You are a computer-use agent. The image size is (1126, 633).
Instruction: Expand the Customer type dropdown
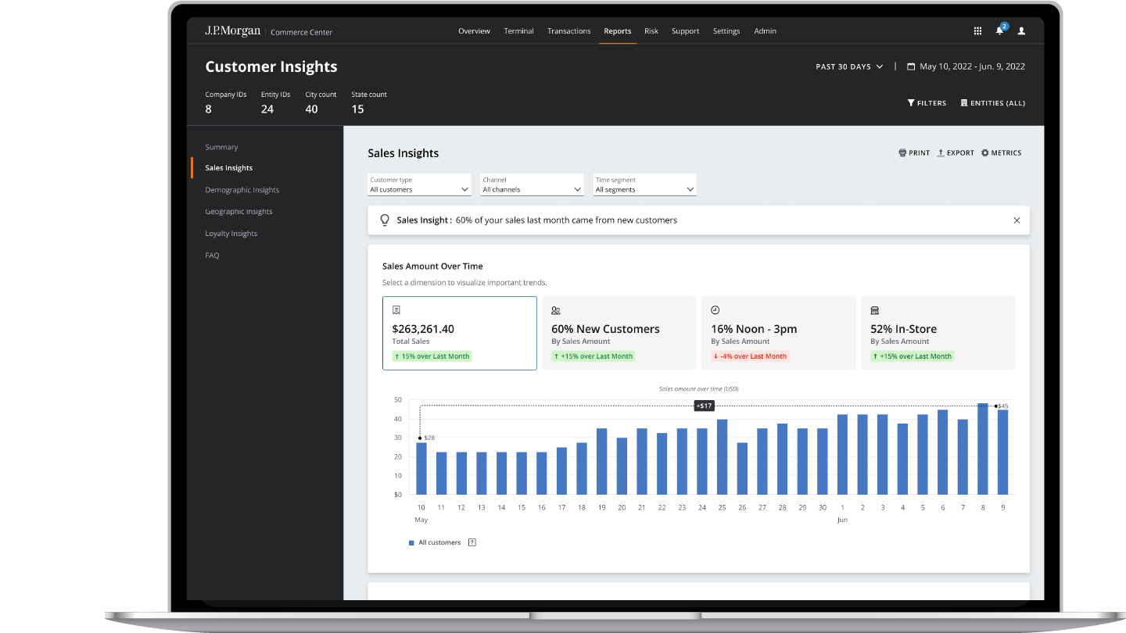[419, 185]
